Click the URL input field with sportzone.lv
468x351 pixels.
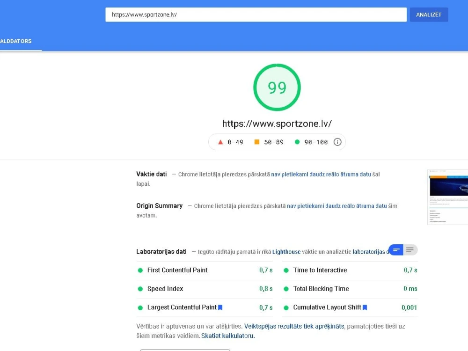[x=256, y=15]
